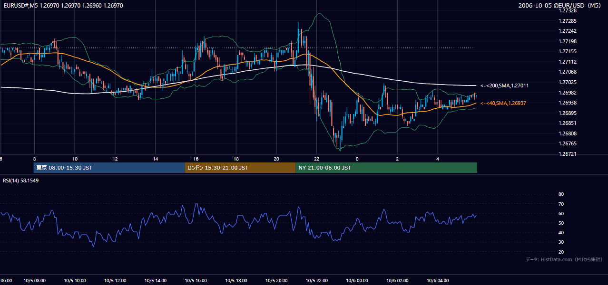Click price axis label 1.27155
Viewport: 608px width, 285px height.
567,51
